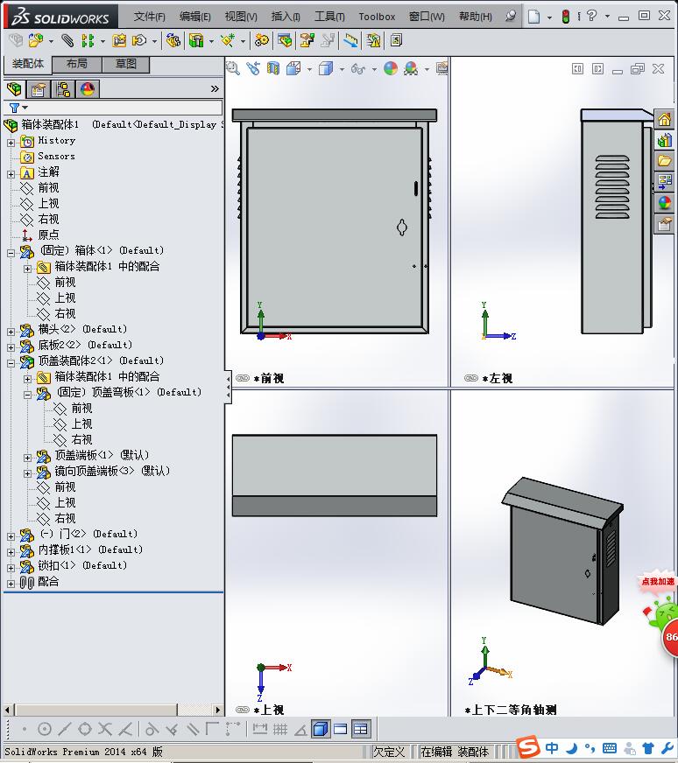The image size is (678, 763).
Task: Expand the 注解 annotations node
Action: (x=11, y=174)
